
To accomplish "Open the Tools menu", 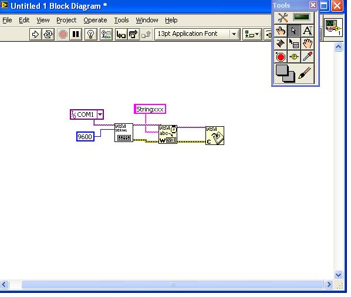I will [122, 20].
